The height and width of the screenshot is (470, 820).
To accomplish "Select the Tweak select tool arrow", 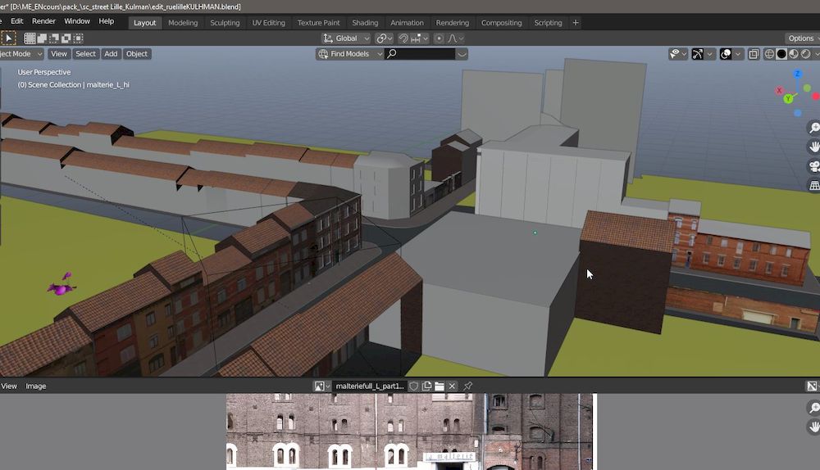I will (x=8, y=38).
